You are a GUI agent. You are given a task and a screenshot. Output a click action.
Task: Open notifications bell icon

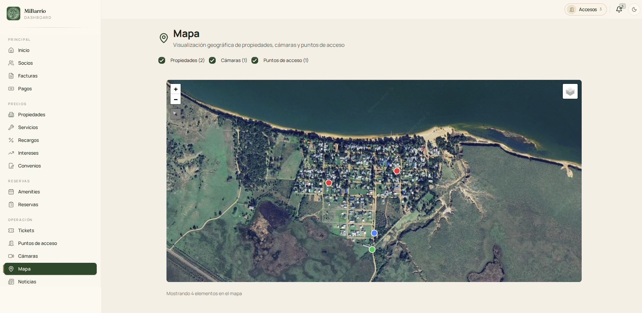click(619, 9)
